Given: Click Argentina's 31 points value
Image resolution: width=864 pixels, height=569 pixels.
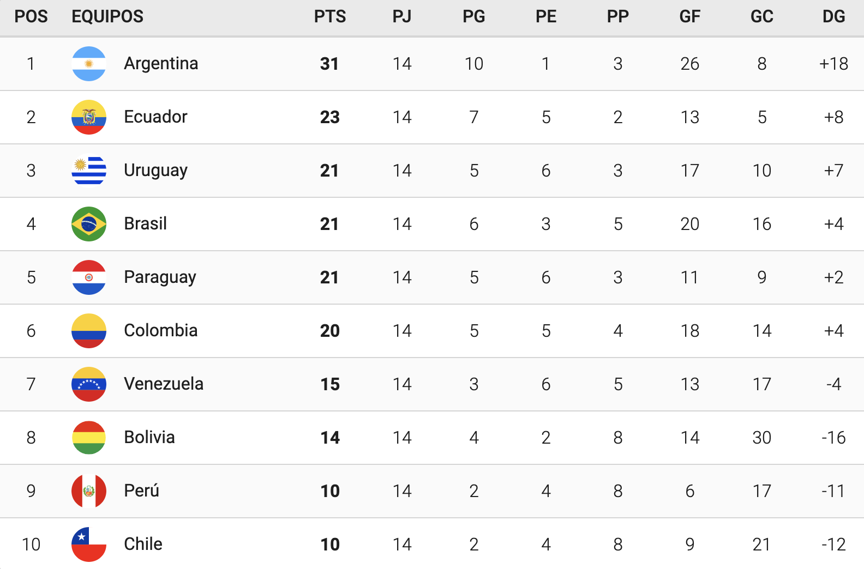Looking at the screenshot, I should tap(329, 64).
